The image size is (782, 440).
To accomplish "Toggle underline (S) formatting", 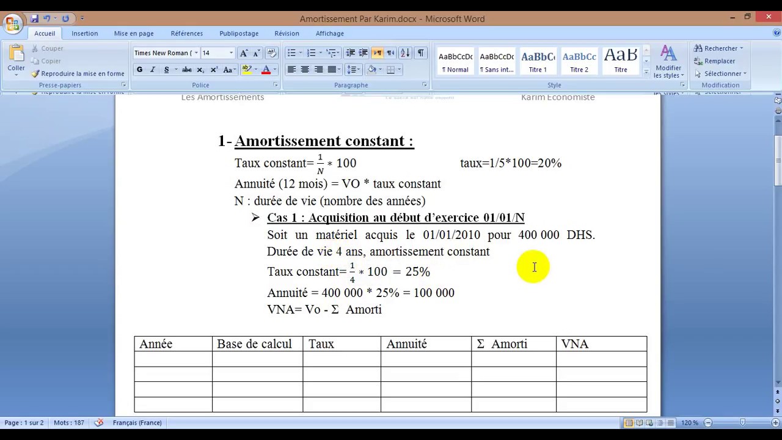I will 166,70.
